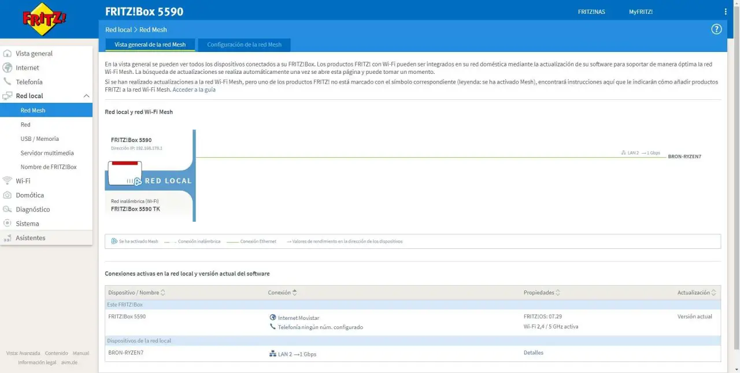Viewport: 740px width, 373px height.
Task: Sort table by Dispositivo / Nombre column
Action: pos(162,293)
